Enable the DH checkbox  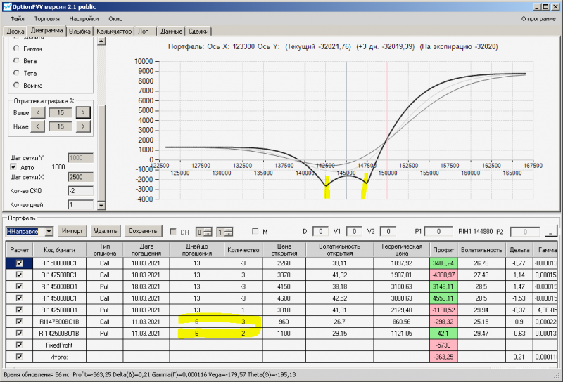pos(174,231)
